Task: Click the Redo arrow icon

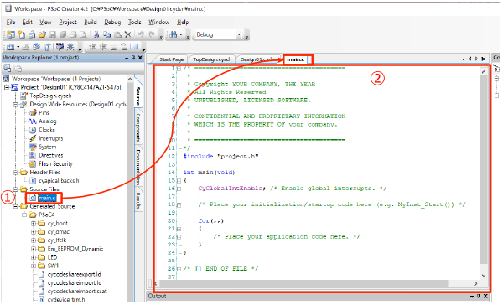Action: coord(152,34)
